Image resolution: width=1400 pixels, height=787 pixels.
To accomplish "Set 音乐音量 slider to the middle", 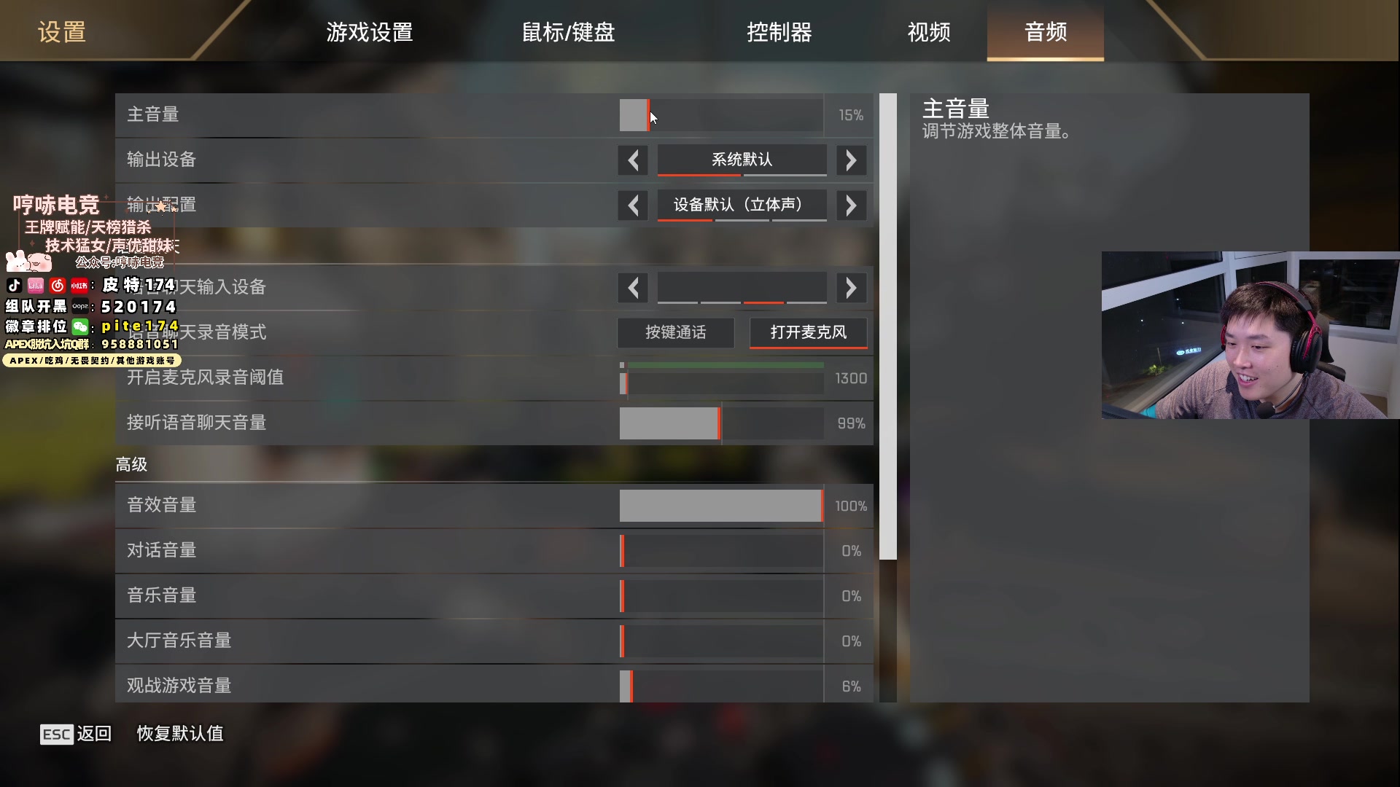I will (721, 595).
